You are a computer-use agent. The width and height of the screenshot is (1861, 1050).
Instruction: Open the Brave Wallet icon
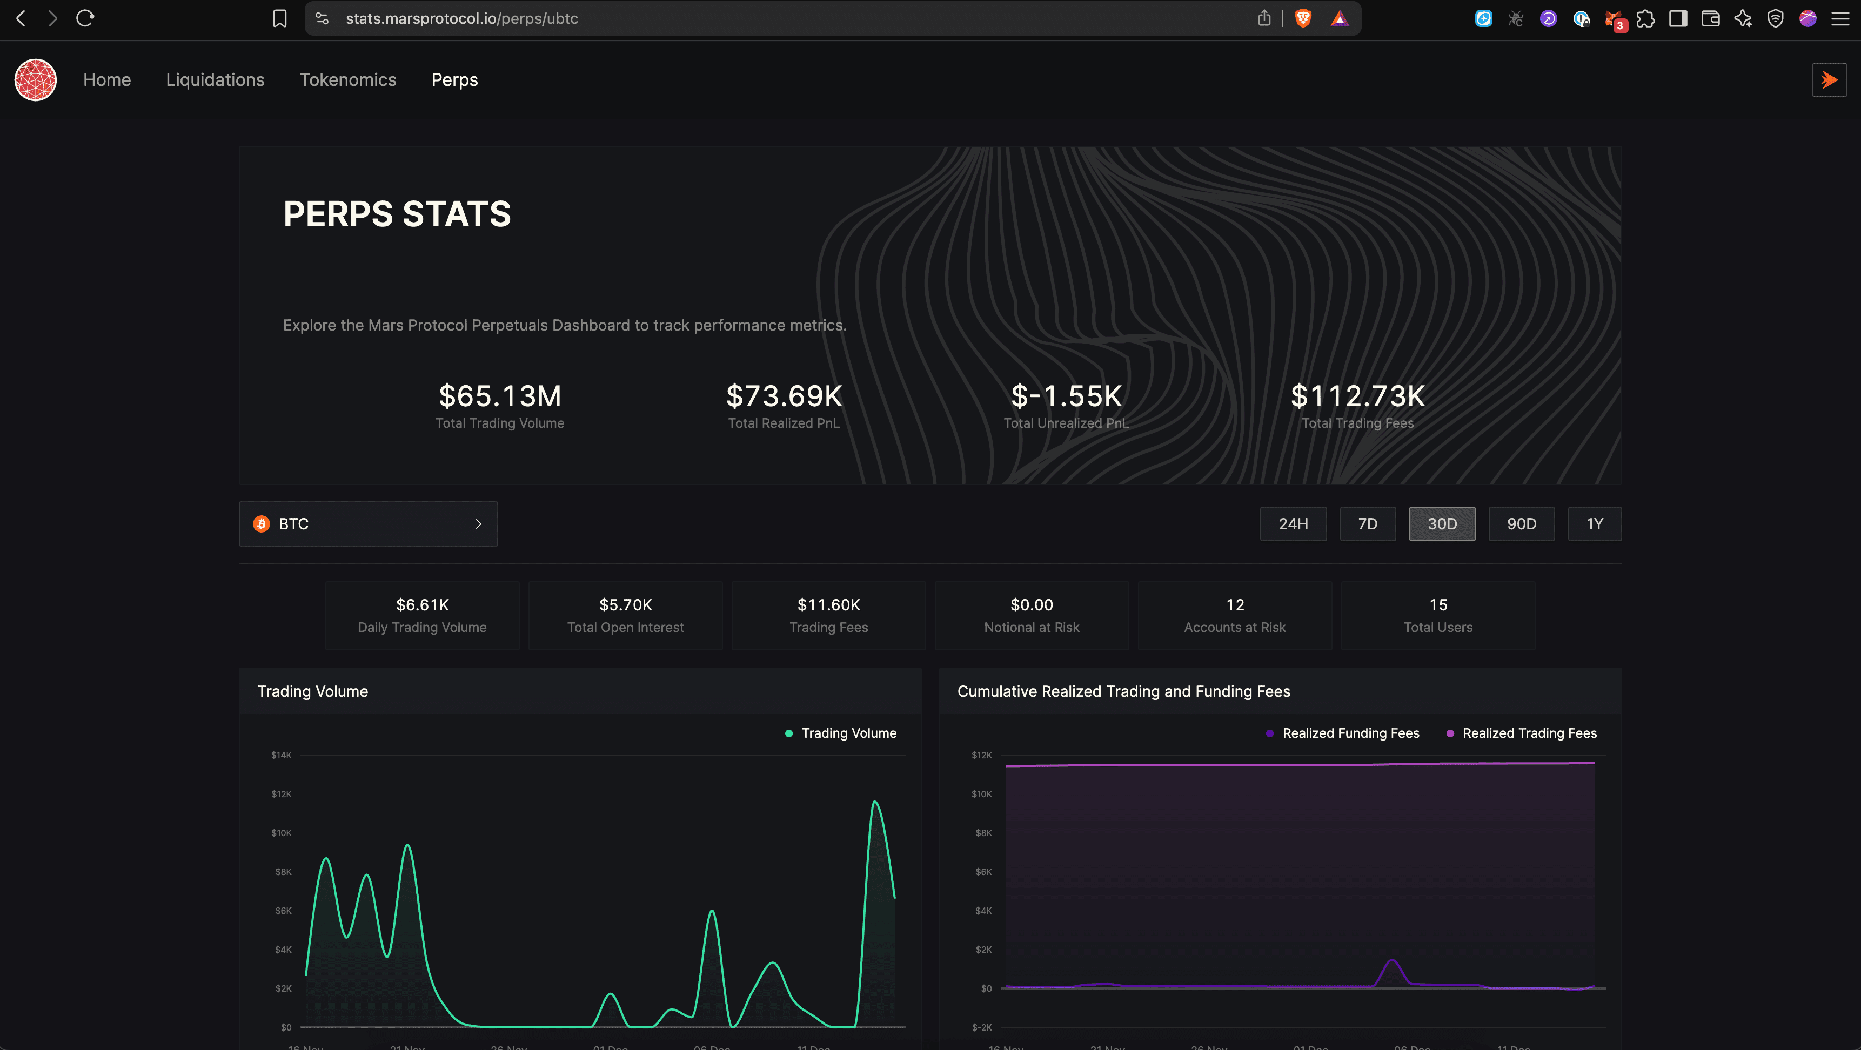tap(1710, 18)
